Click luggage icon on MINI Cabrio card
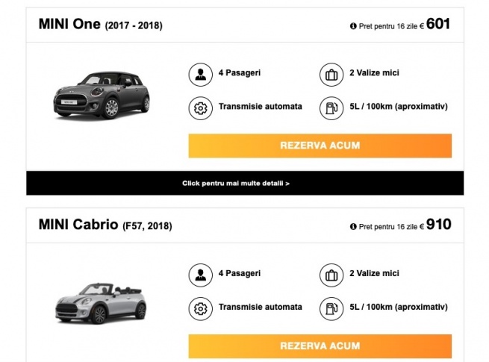The image size is (489, 362). 330,275
